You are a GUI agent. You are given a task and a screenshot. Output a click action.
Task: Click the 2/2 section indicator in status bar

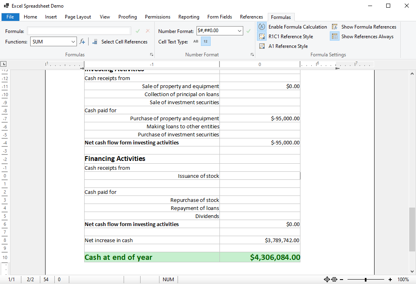pyautogui.click(x=30, y=280)
